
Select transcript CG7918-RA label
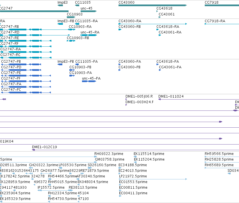[215, 21]
